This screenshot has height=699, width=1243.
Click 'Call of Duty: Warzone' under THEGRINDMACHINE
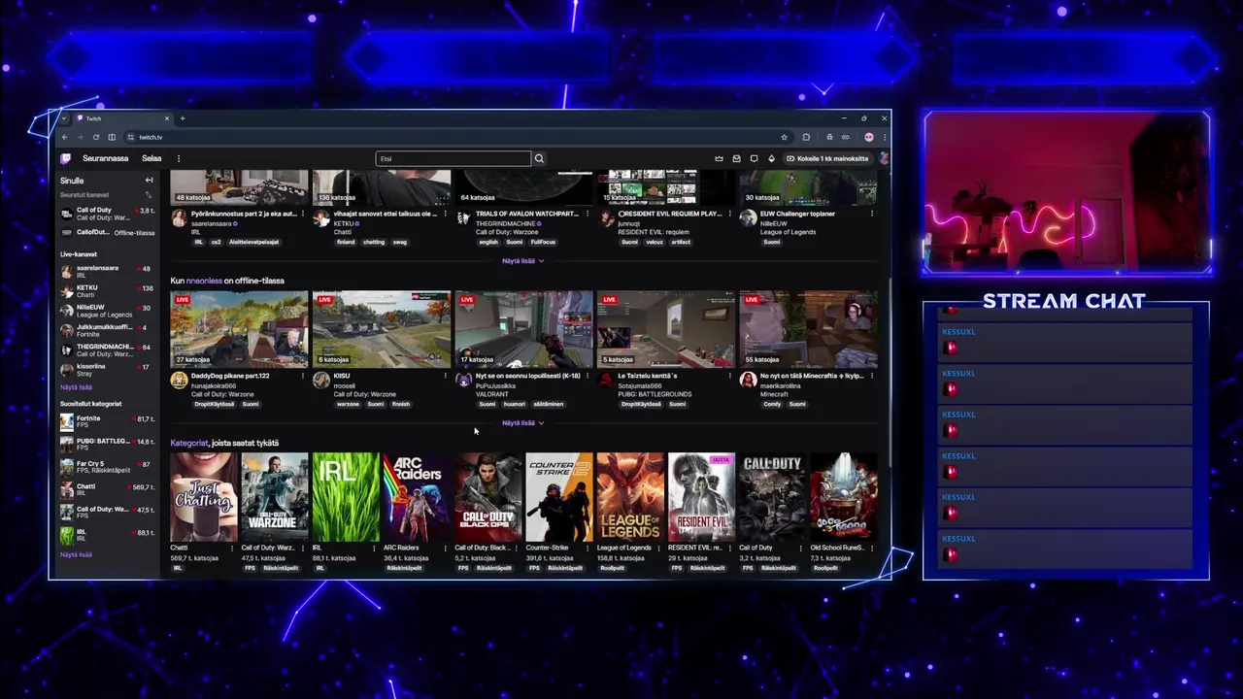point(509,232)
